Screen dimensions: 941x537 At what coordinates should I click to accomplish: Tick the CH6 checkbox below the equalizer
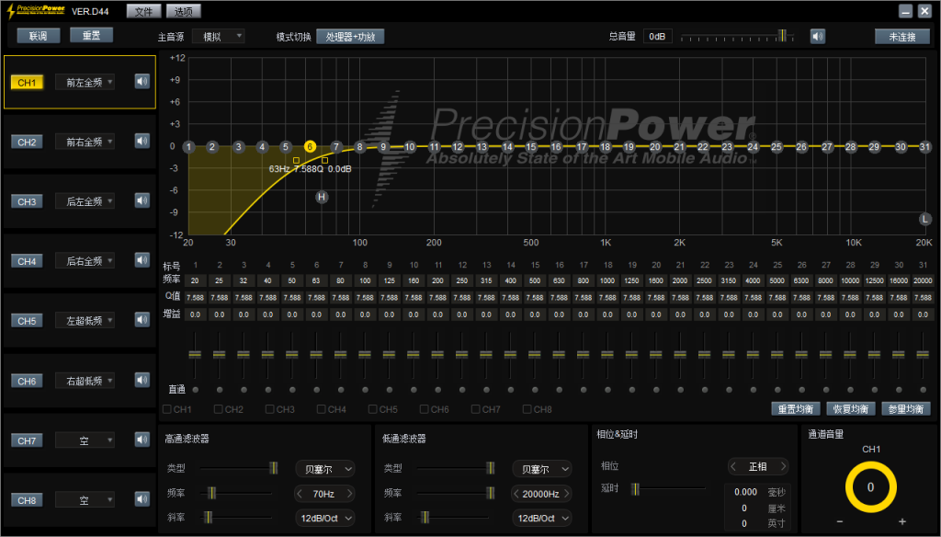(x=425, y=409)
